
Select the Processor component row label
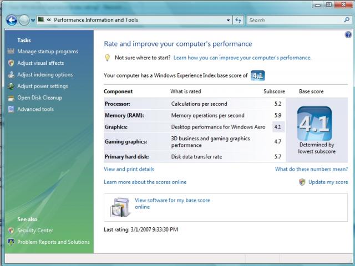(117, 104)
